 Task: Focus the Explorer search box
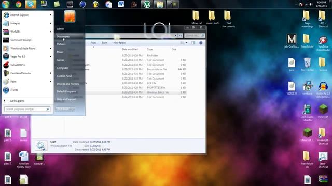tap(195, 36)
